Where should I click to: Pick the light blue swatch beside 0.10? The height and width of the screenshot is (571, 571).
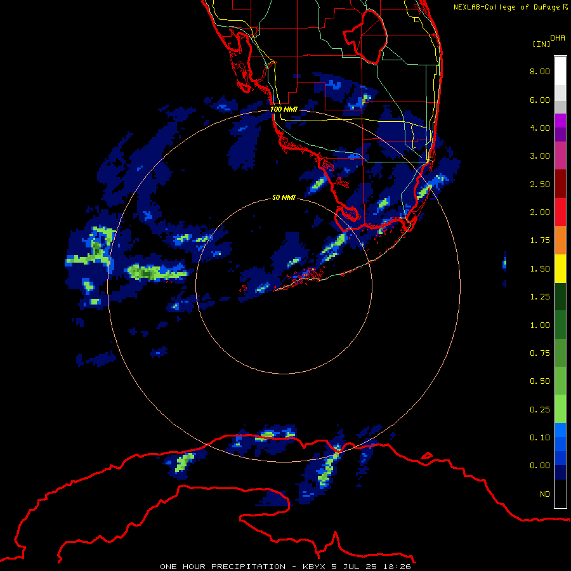click(x=560, y=430)
